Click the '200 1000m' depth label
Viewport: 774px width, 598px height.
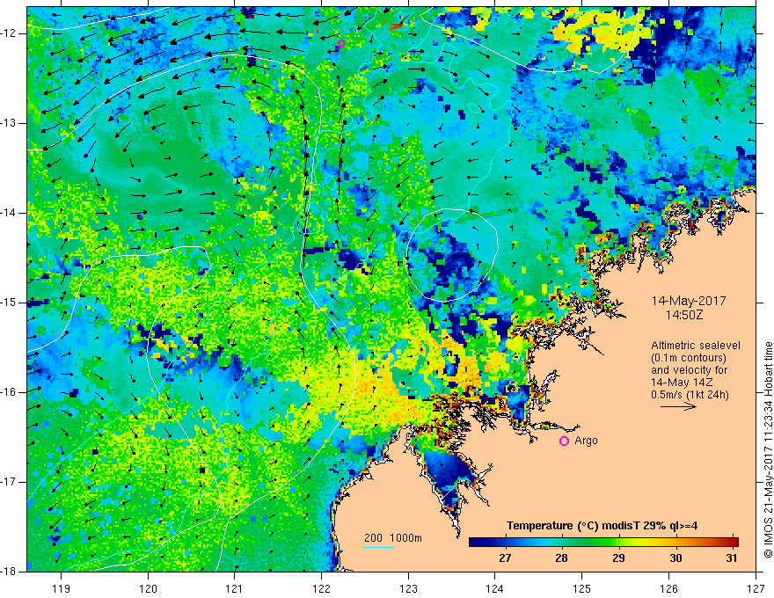393,538
